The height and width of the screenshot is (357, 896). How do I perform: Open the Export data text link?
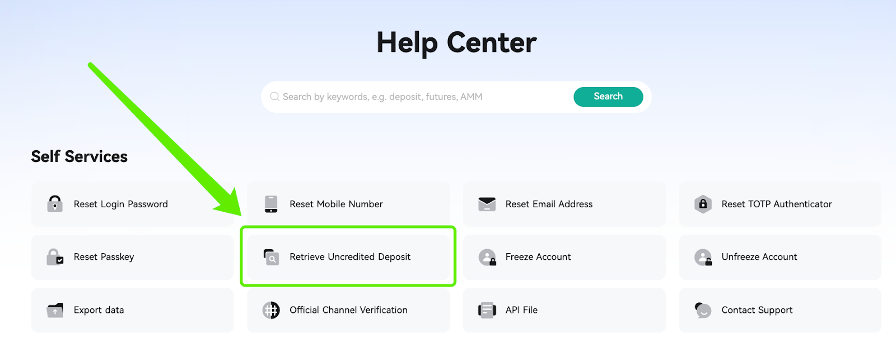(x=99, y=310)
